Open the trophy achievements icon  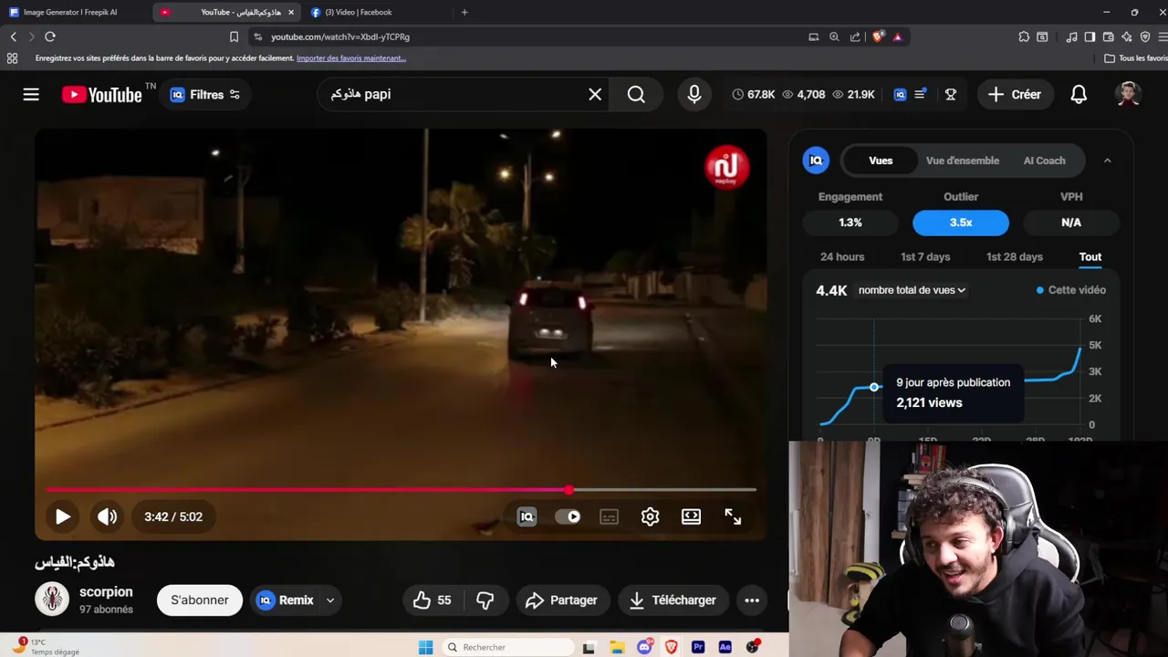click(x=950, y=94)
